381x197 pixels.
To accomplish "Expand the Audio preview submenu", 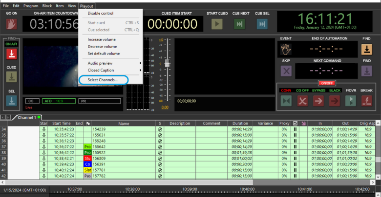I will click(x=112, y=63).
